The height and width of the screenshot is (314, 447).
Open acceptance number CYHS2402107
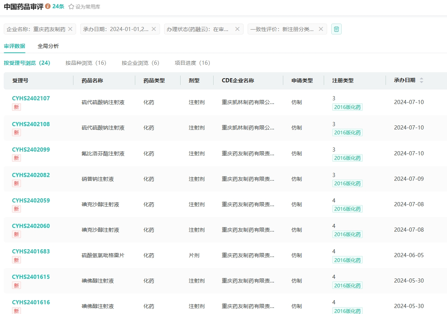(x=31, y=98)
